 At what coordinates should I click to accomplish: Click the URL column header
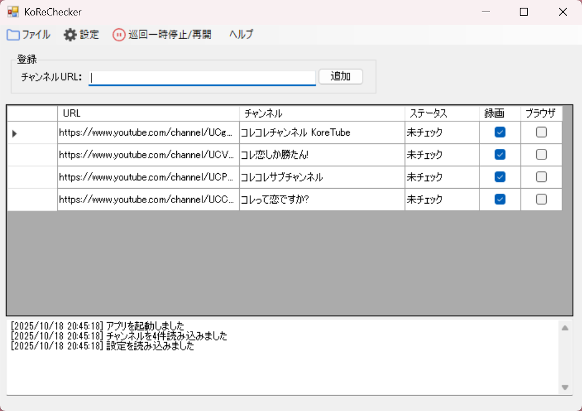(x=149, y=113)
